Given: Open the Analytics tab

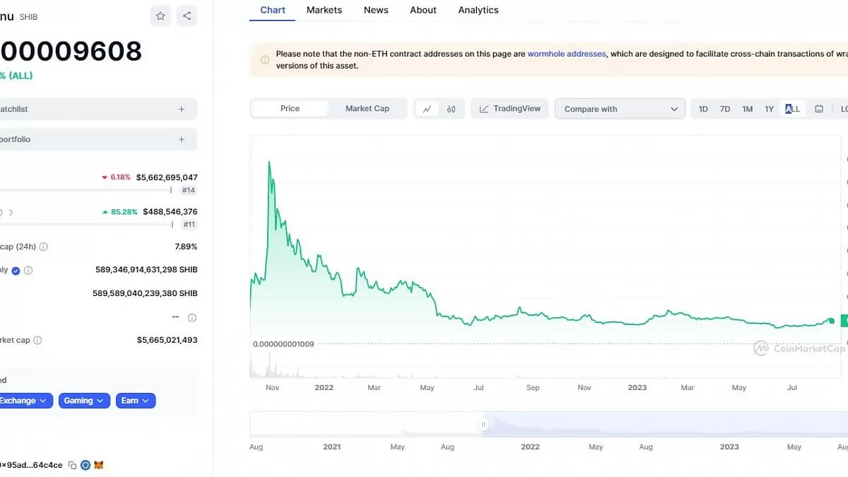Looking at the screenshot, I should 478,10.
